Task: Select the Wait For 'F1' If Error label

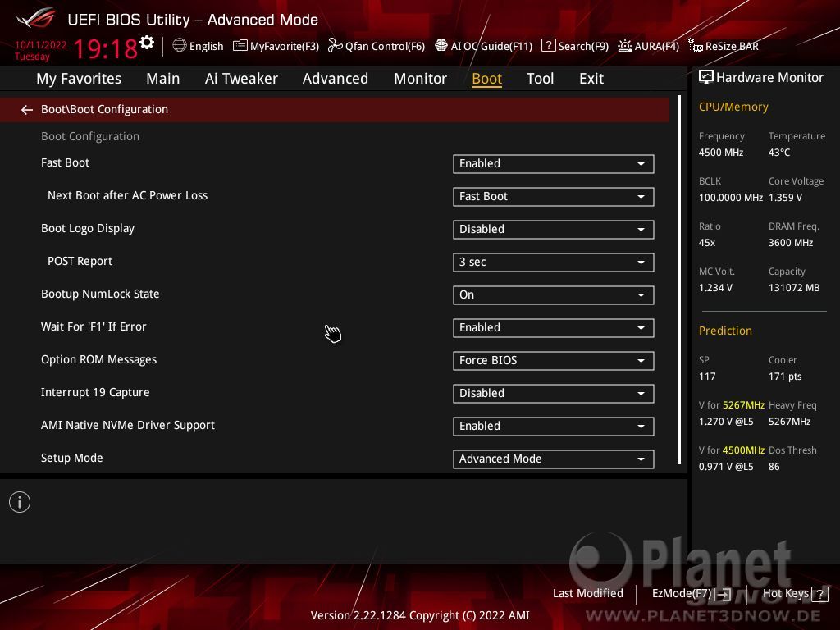Action: tap(94, 326)
